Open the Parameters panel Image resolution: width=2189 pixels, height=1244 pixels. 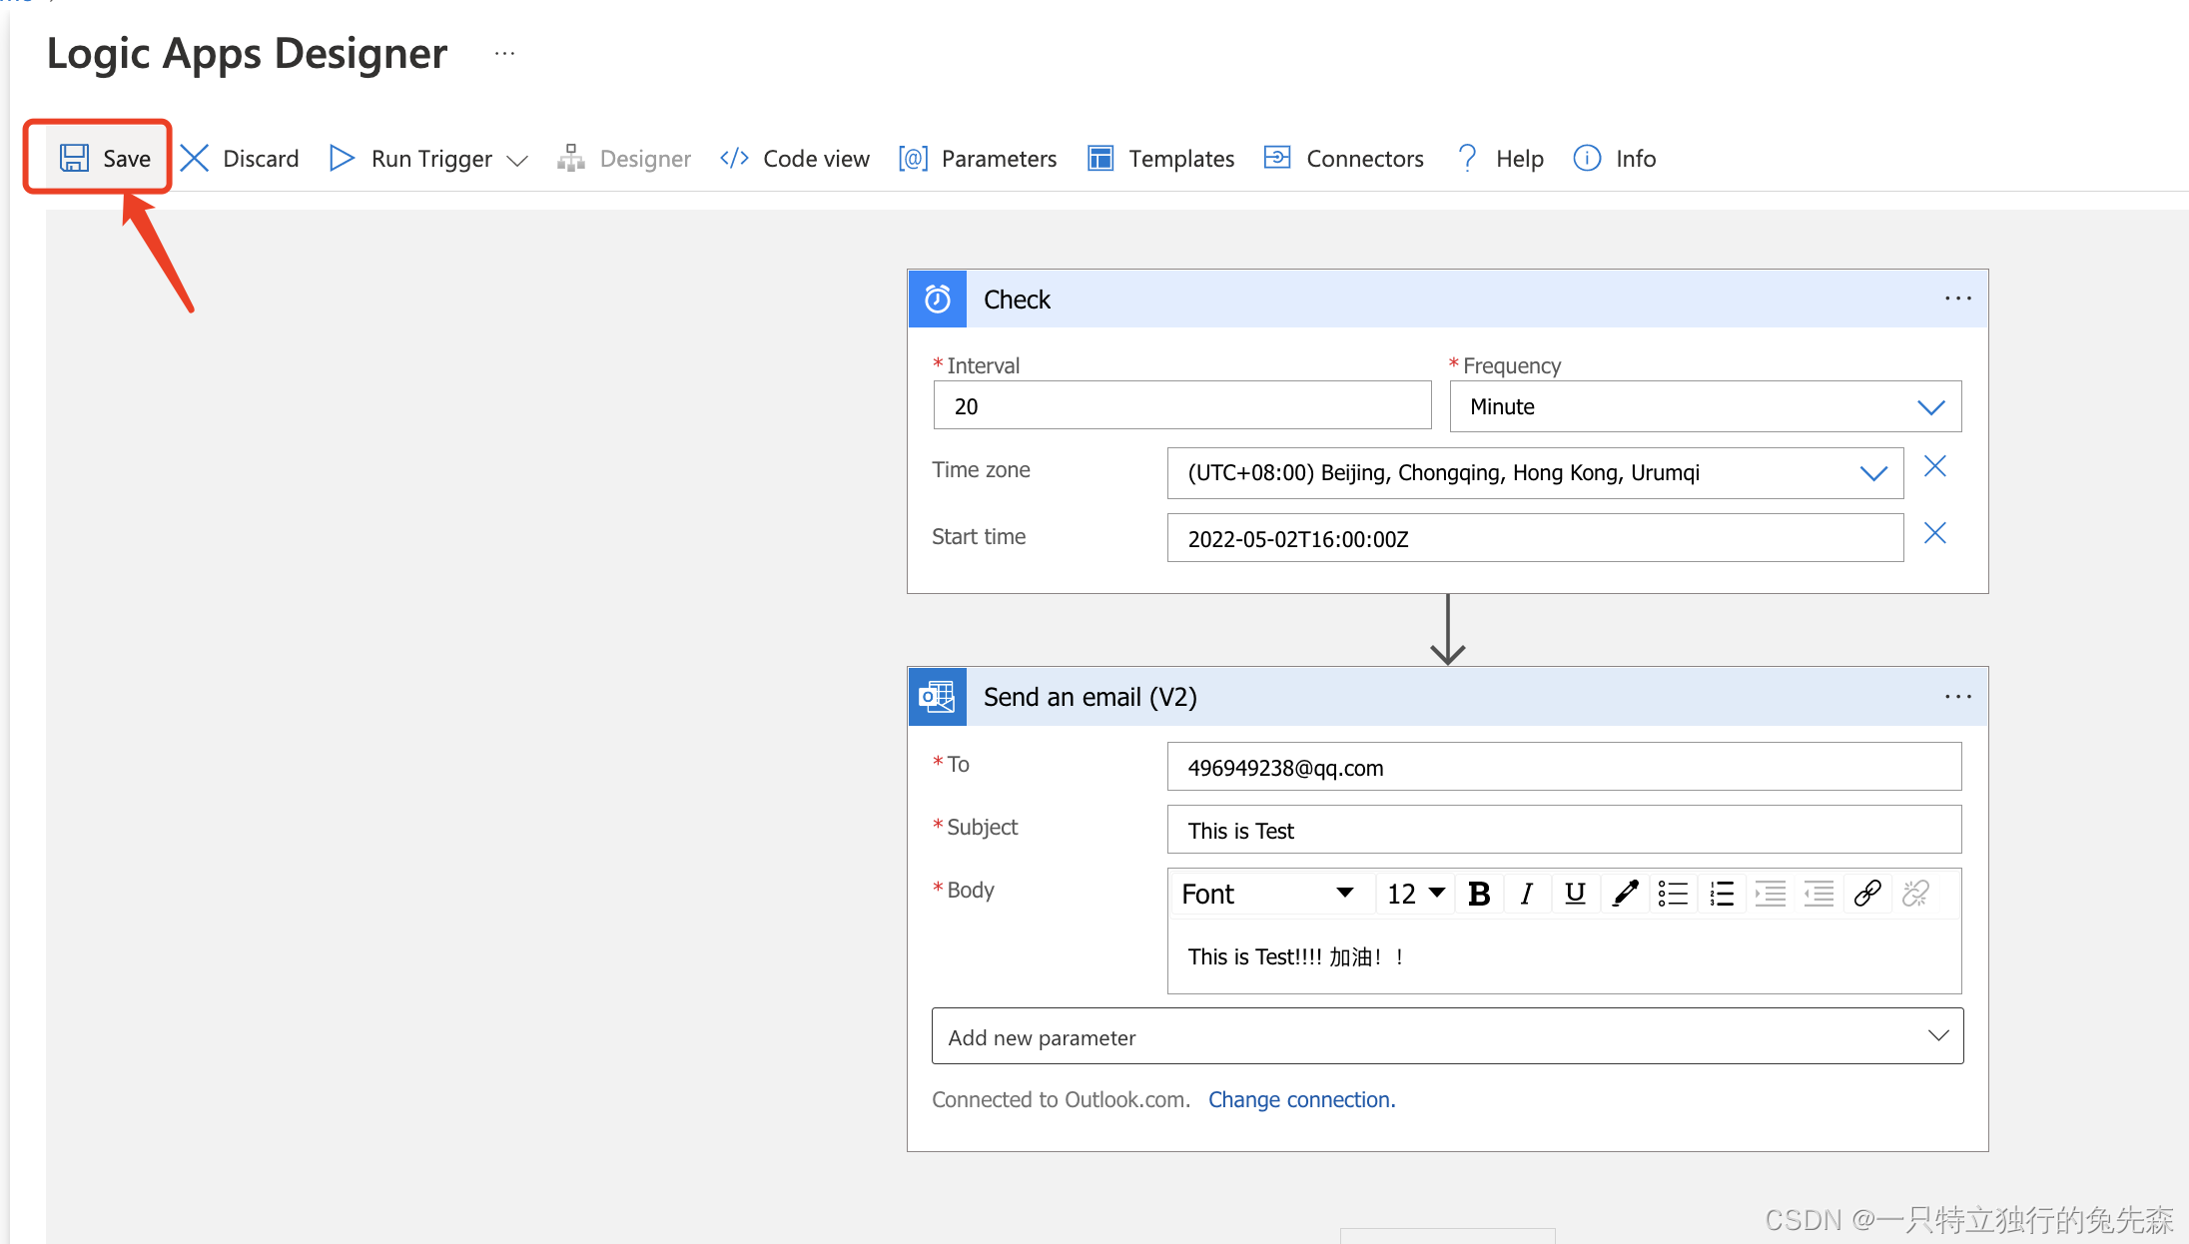pyautogui.click(x=977, y=158)
